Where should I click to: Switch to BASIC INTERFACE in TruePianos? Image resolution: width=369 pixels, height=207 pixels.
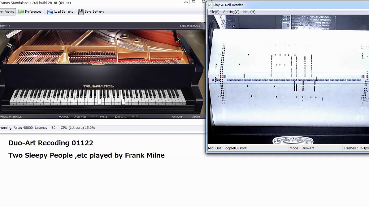190,26
